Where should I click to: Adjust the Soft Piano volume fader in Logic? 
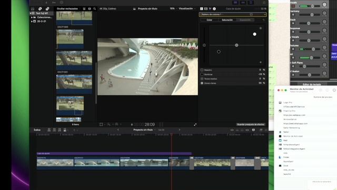coord(304,66)
